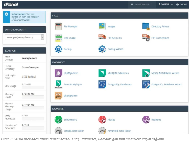Select the Disk Usage icon
Viewport: 191px width, 146px height.
(x=58, y=38)
